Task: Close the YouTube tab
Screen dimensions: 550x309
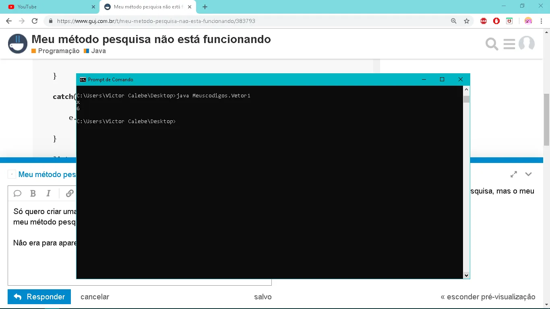Action: coord(93,7)
